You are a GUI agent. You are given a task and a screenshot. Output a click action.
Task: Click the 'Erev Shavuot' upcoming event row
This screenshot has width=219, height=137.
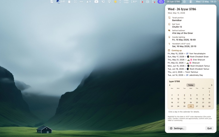tap(186, 60)
